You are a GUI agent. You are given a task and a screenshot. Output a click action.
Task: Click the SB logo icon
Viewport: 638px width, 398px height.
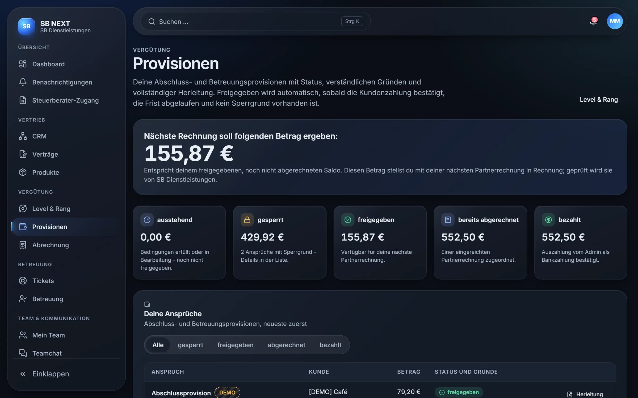point(26,26)
